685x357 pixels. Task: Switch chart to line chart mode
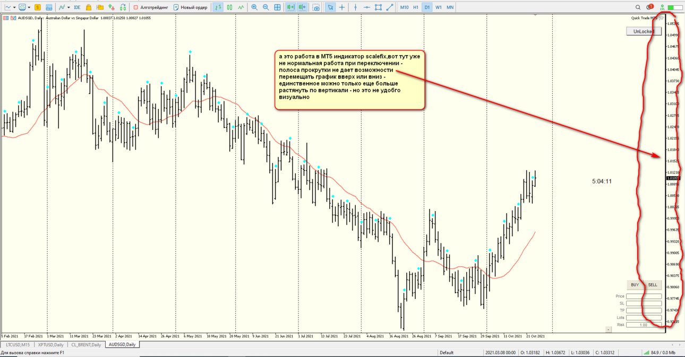coord(241,7)
